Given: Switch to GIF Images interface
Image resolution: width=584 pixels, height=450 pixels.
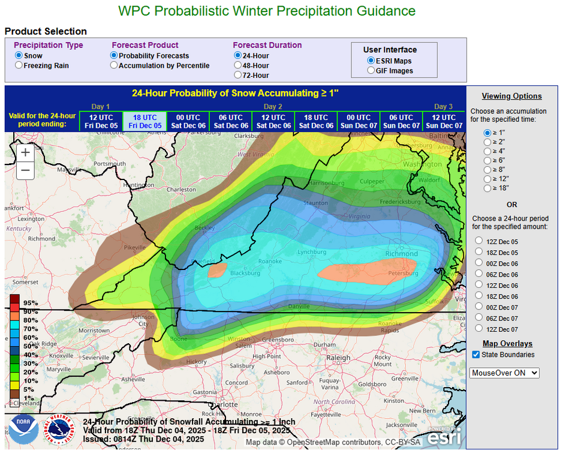Looking at the screenshot, I should tap(371, 71).
